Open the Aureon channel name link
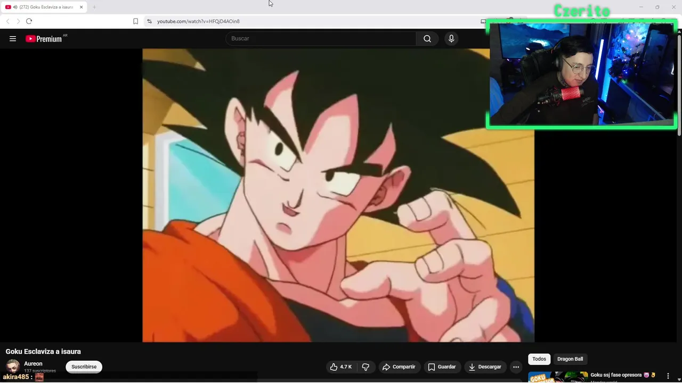The width and height of the screenshot is (682, 383). pyautogui.click(x=33, y=364)
